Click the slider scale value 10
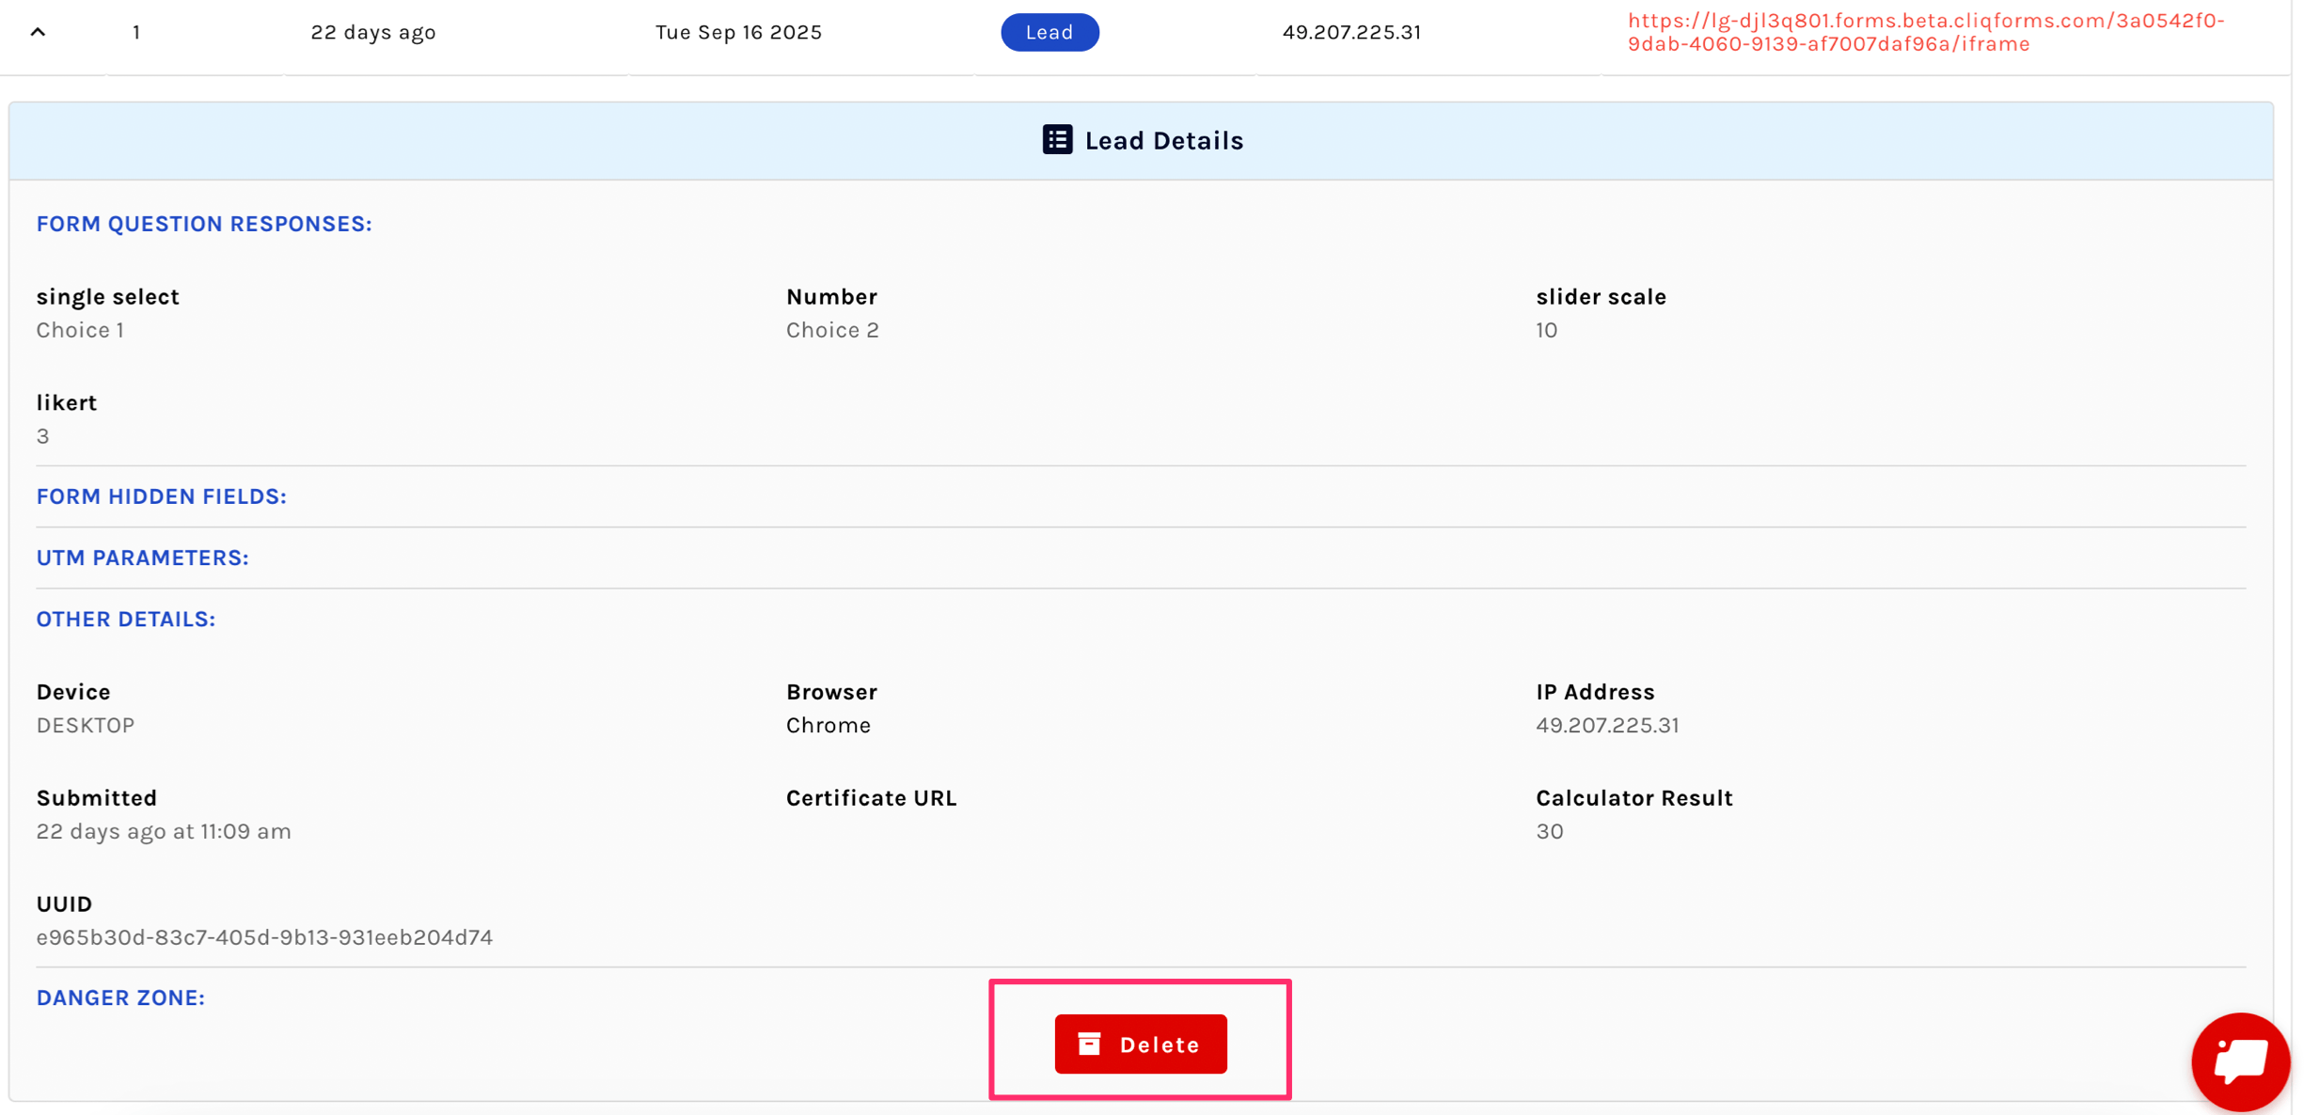2304x1115 pixels. 1546,330
